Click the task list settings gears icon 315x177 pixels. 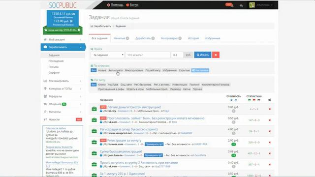[270, 100]
